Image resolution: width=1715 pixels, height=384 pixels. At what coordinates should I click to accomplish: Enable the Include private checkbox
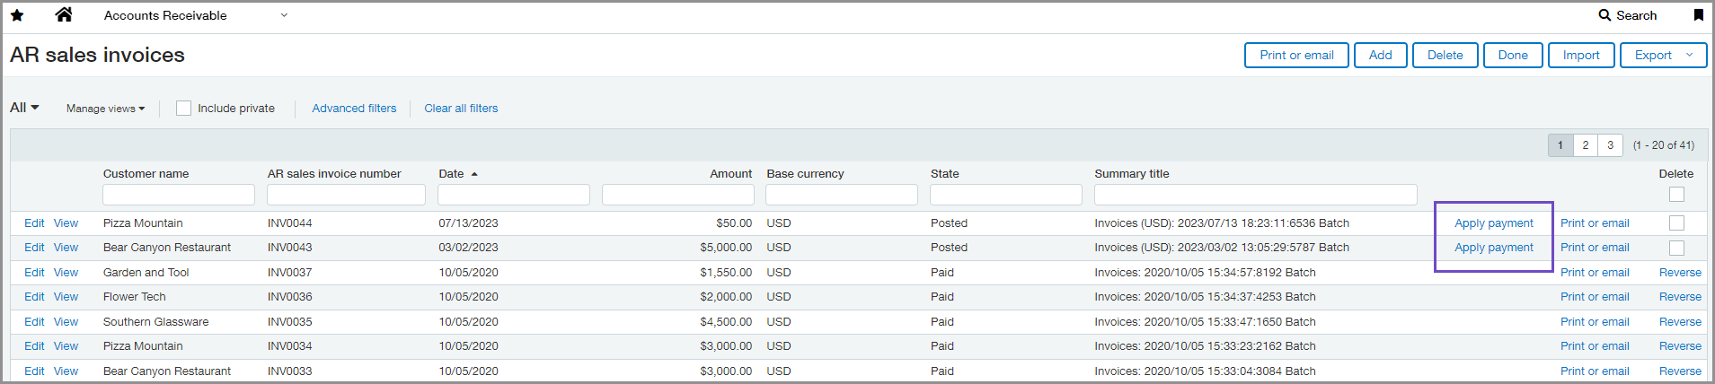[x=184, y=109]
